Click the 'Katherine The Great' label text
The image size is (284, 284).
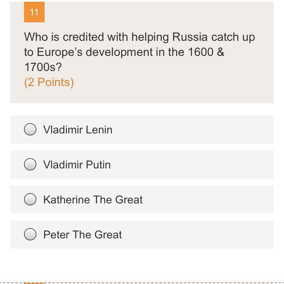[x=93, y=200]
